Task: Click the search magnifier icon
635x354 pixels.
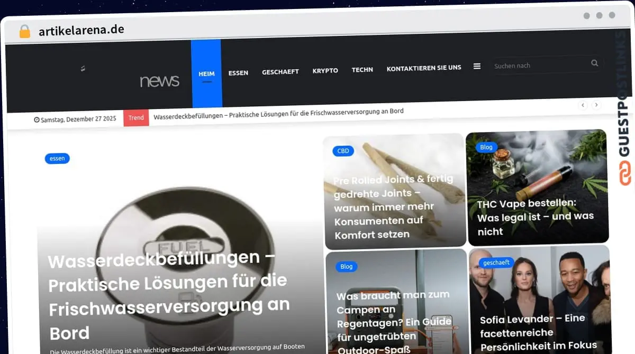Action: click(x=594, y=63)
